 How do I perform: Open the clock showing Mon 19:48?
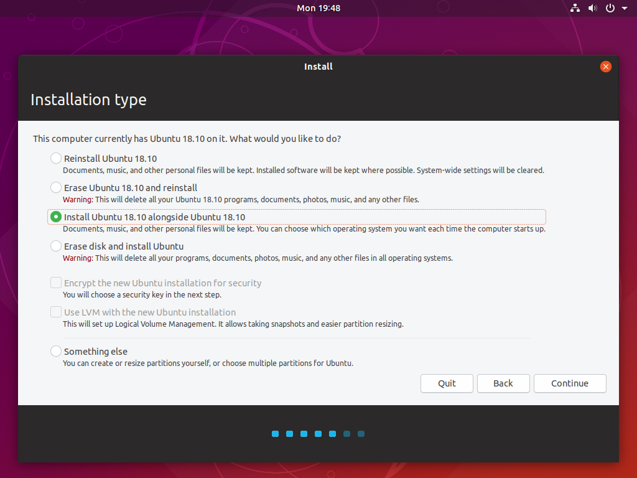click(318, 8)
